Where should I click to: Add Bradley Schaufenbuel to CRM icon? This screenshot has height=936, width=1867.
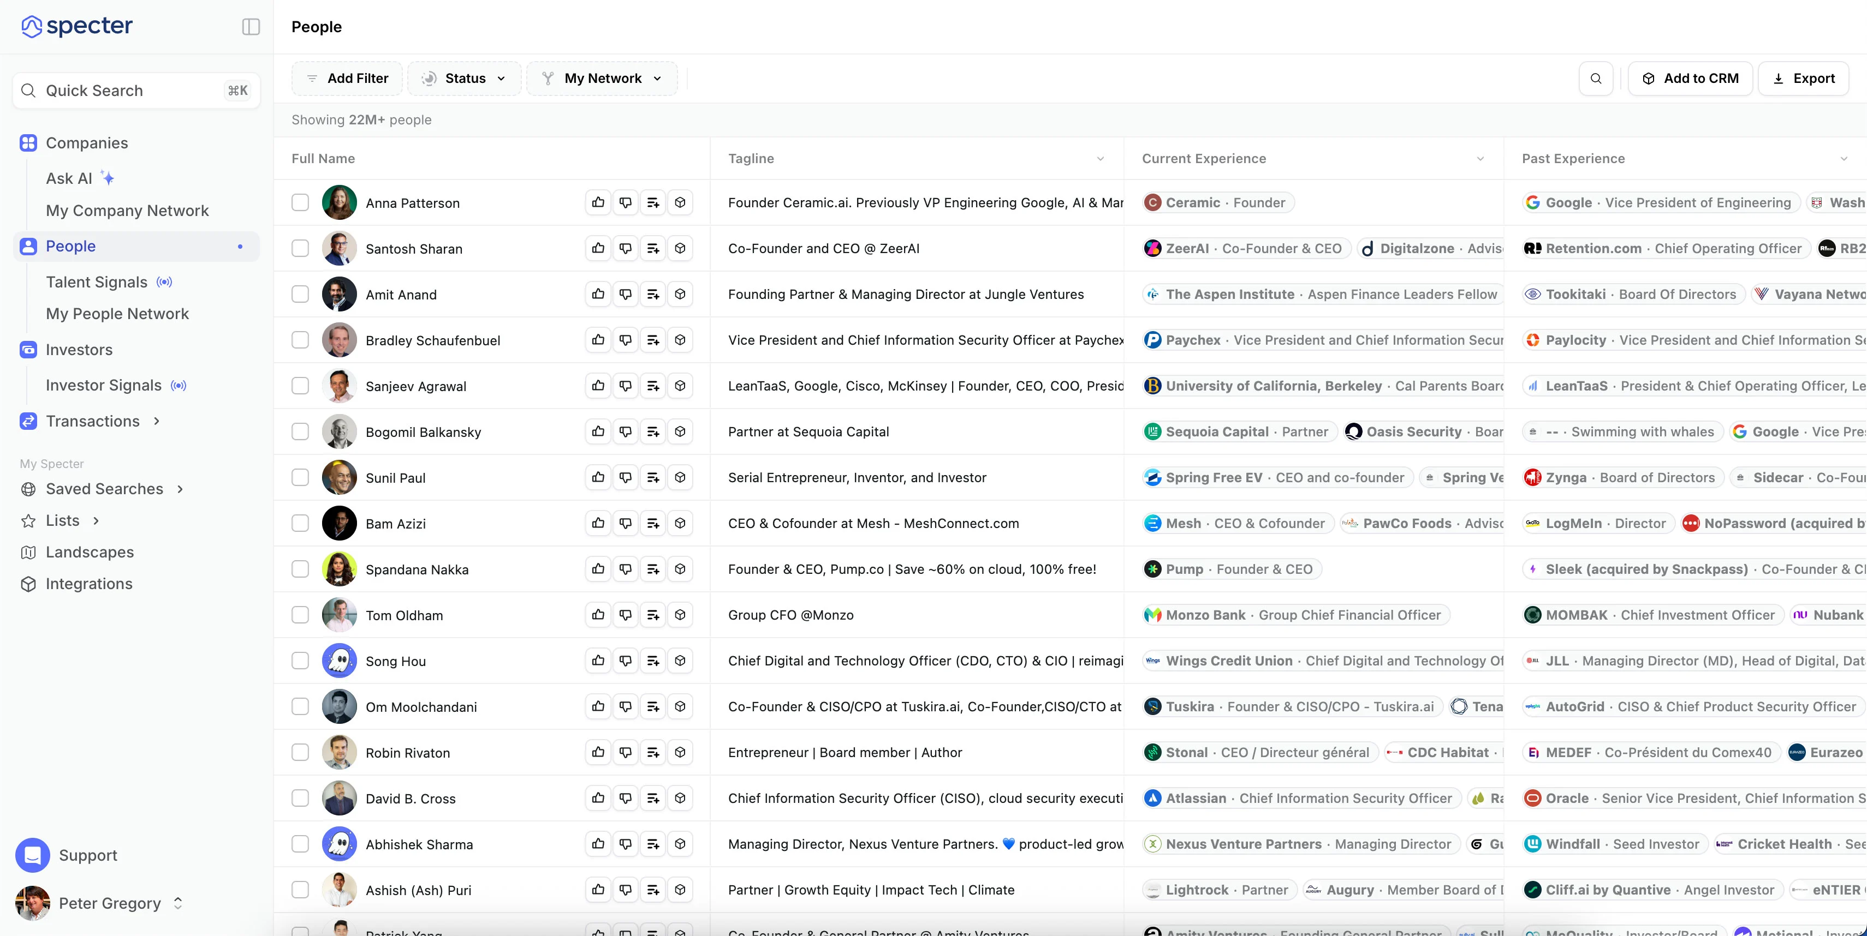tap(680, 340)
